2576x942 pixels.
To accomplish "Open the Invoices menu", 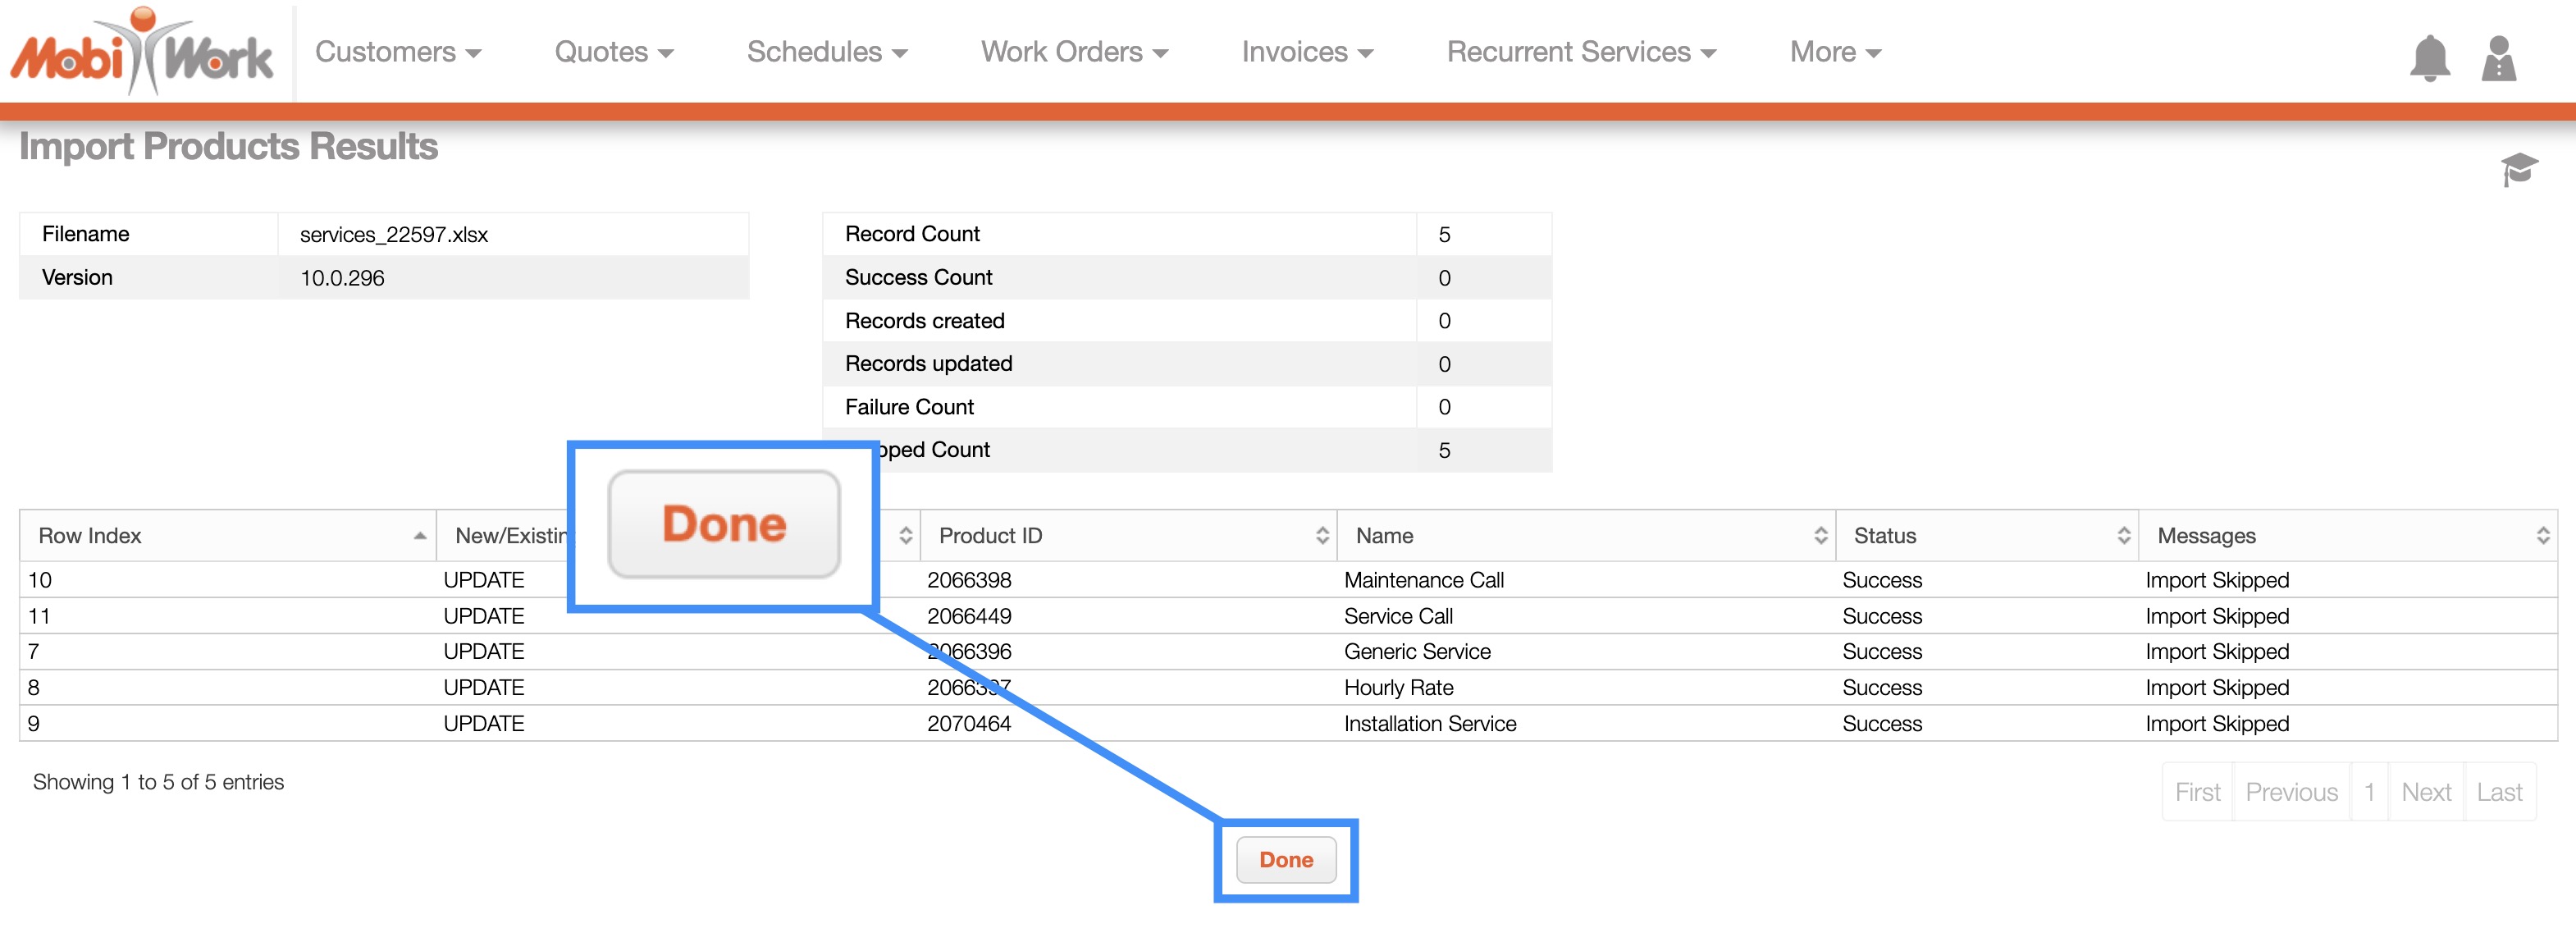I will [x=1307, y=52].
